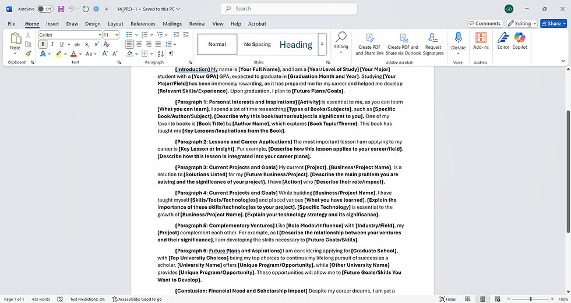Open the Calibri font name dropdown
571x303 pixels.
pyautogui.click(x=100, y=35)
